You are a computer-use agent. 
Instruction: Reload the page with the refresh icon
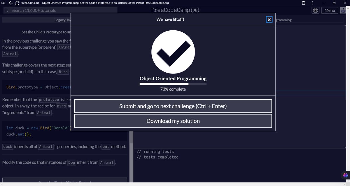point(17,3)
